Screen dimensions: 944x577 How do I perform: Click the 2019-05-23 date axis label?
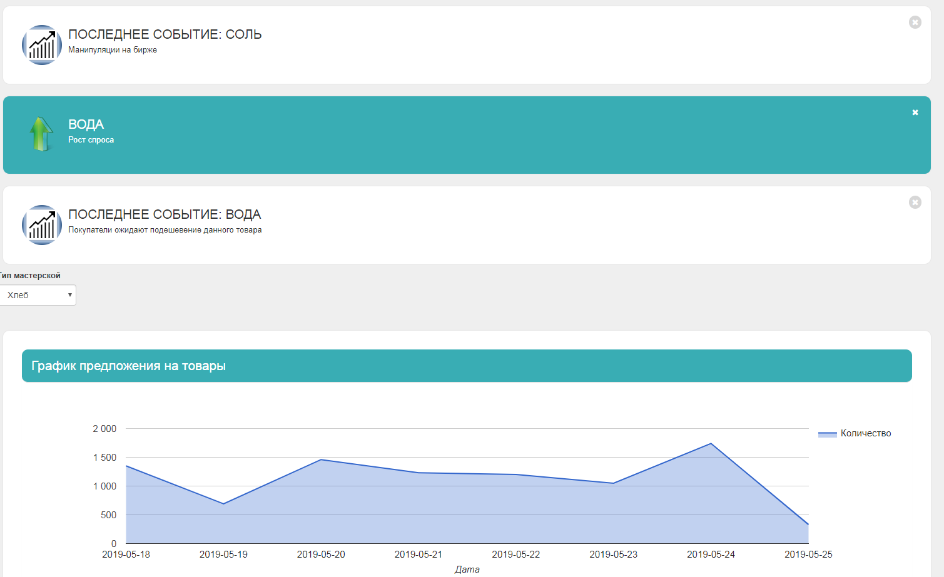coord(614,554)
